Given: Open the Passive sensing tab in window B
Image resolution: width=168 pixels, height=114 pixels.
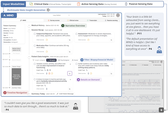Looking at the screenshot, I should [157, 65].
